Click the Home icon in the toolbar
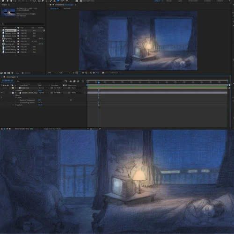Viewport: 234px width, 234px height. 3,0
